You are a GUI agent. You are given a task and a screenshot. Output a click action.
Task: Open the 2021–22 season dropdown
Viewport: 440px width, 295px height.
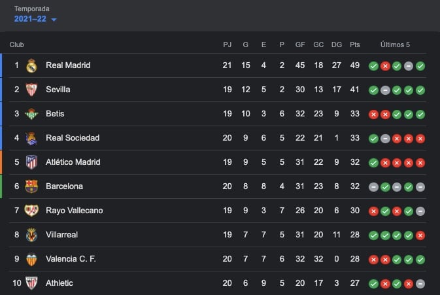35,20
